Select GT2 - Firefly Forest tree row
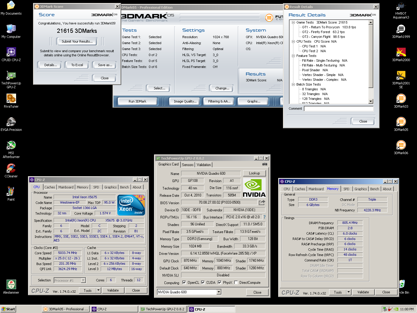Viewport: 417px width, 313px height. (323, 32)
